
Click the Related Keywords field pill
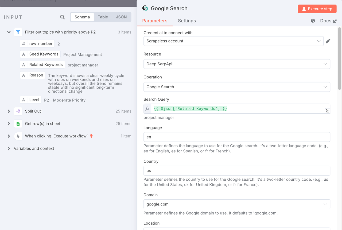point(42,65)
